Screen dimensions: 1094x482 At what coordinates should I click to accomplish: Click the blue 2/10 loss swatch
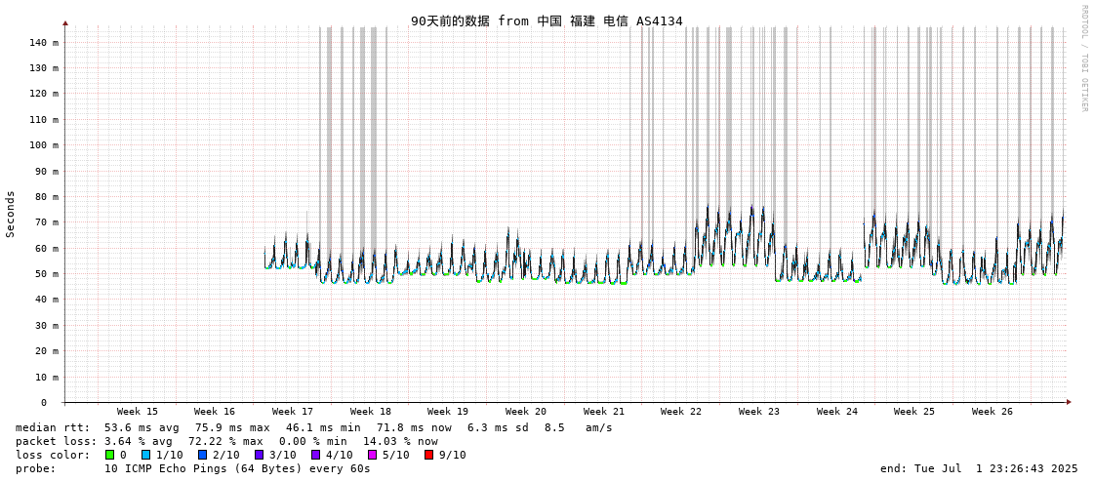[202, 455]
